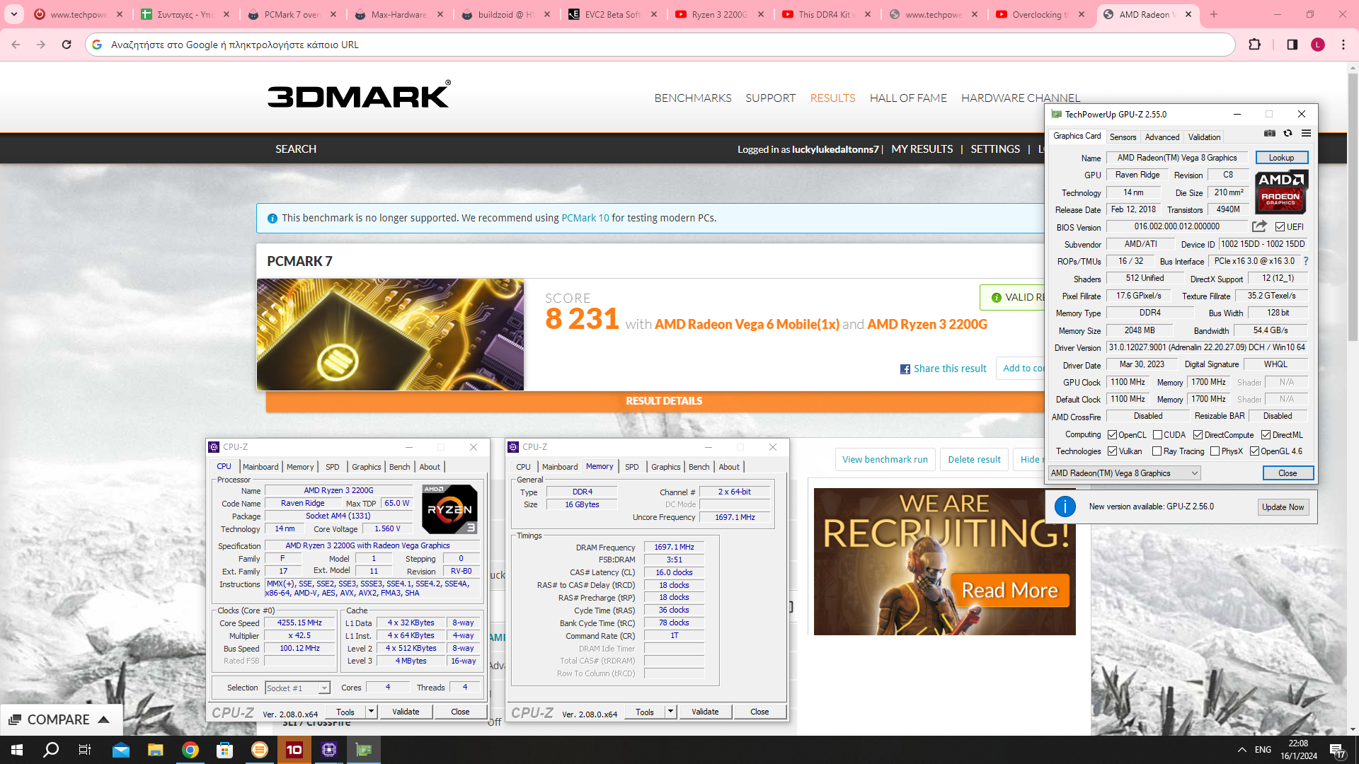Image resolution: width=1359 pixels, height=764 pixels.
Task: Expand the COMPARE panel
Action: coord(60,719)
